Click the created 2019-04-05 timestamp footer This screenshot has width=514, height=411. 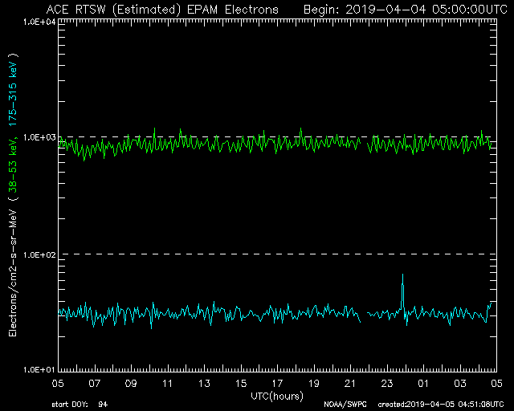[x=443, y=404]
